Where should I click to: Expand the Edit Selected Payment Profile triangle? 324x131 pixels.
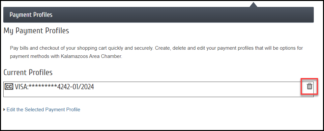click(x=4, y=110)
